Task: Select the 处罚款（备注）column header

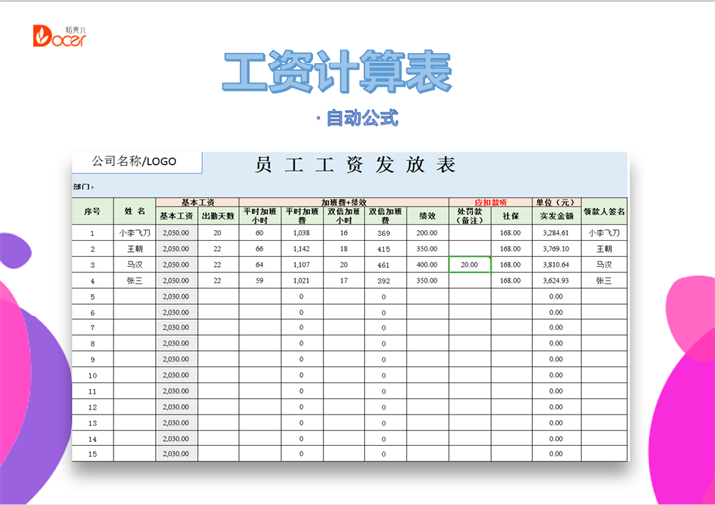Action: tap(470, 216)
